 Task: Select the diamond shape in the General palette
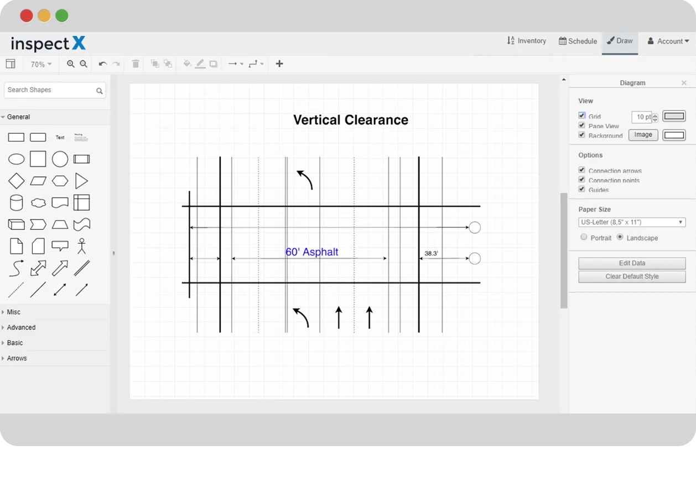[16, 180]
